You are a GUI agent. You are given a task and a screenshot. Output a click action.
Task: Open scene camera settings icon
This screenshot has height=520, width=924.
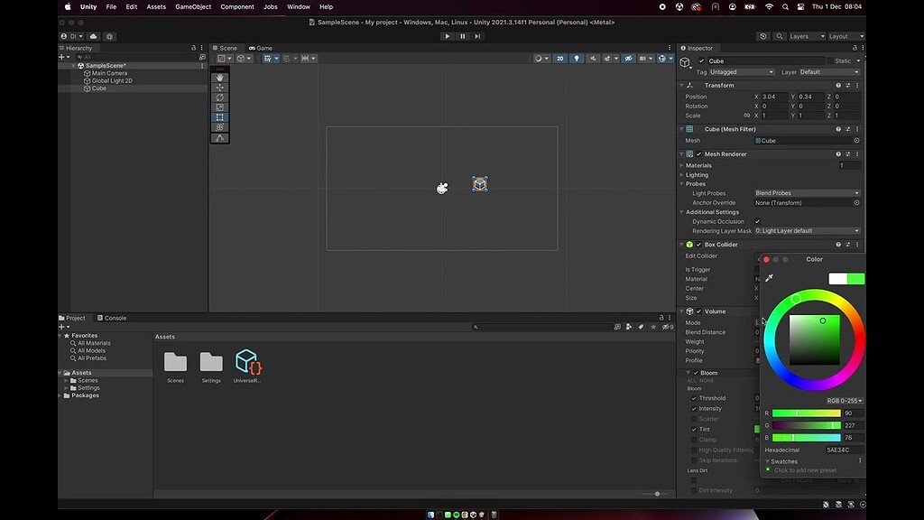pos(642,59)
